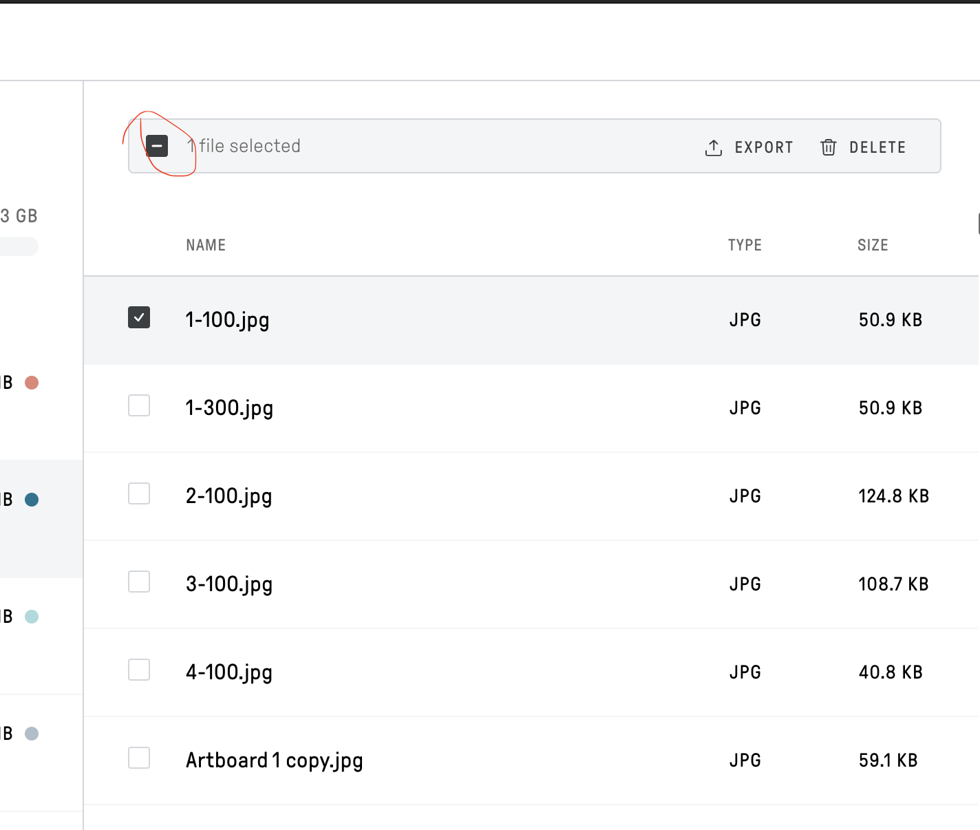Enable the 4-100.jpg checkbox
The image size is (980, 830).
click(139, 670)
